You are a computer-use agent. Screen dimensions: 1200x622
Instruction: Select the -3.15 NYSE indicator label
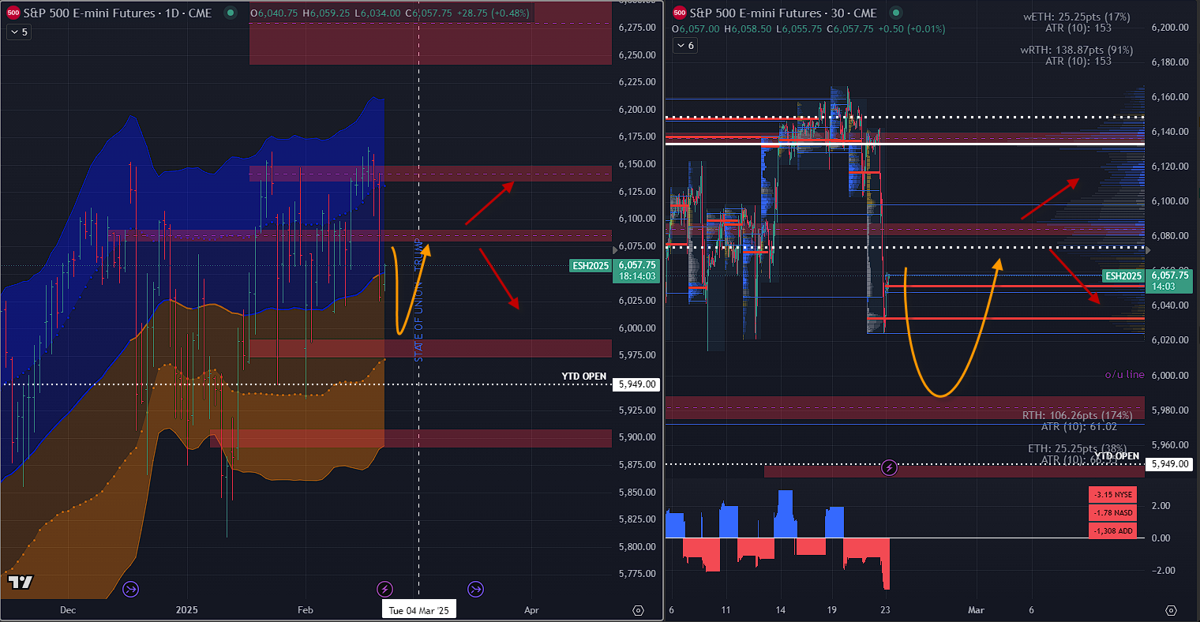point(1112,495)
